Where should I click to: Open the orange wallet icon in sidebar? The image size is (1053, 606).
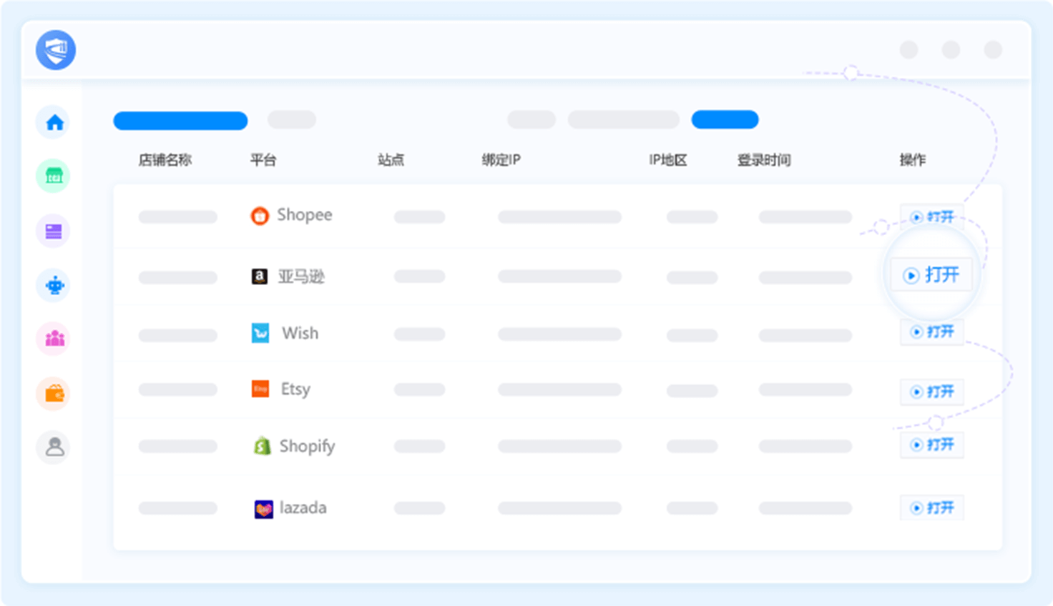coord(54,393)
